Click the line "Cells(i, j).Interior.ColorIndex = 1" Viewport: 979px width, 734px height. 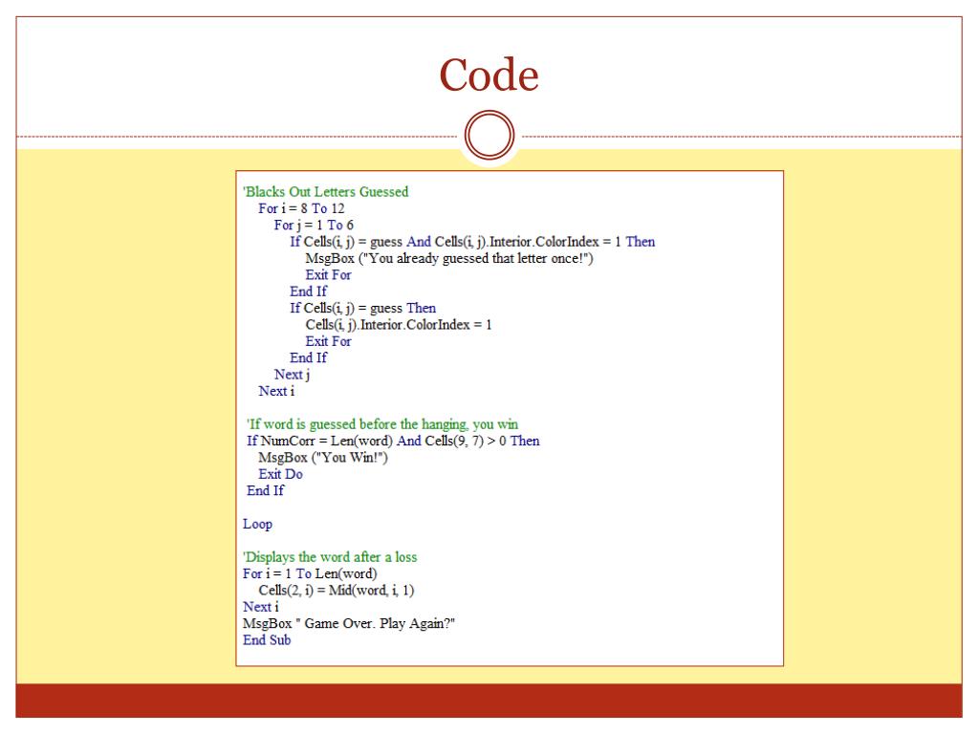399,325
